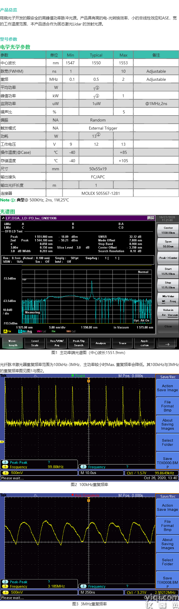Open the Trace menu tab
Image resolution: width=179 pixels, height=609 pixels.
coord(122,343)
